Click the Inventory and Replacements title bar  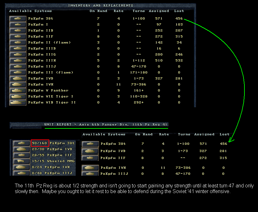tap(101, 5)
